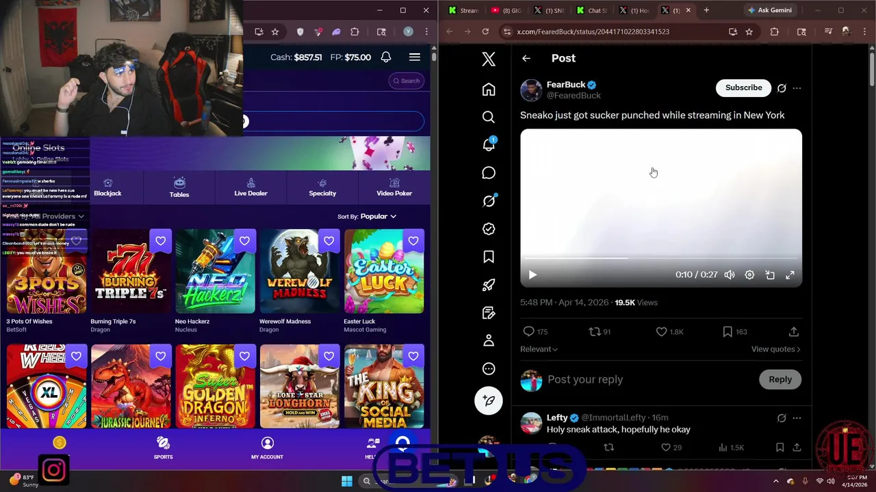
Task: Open more options on Lefty's reply
Action: coord(797,418)
